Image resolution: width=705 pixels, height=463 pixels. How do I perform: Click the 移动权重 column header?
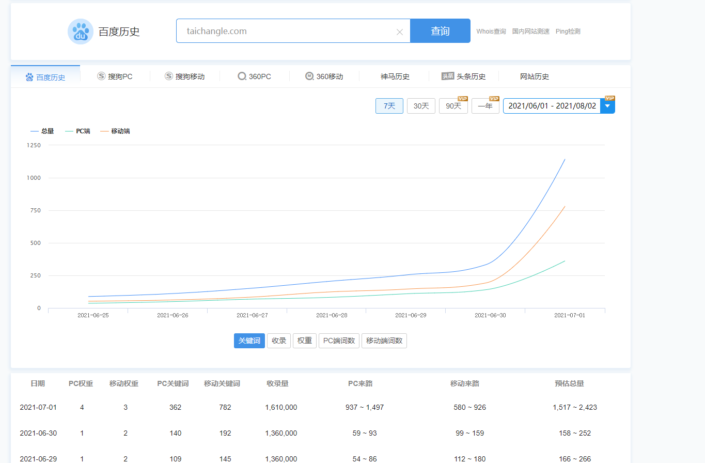click(x=124, y=383)
